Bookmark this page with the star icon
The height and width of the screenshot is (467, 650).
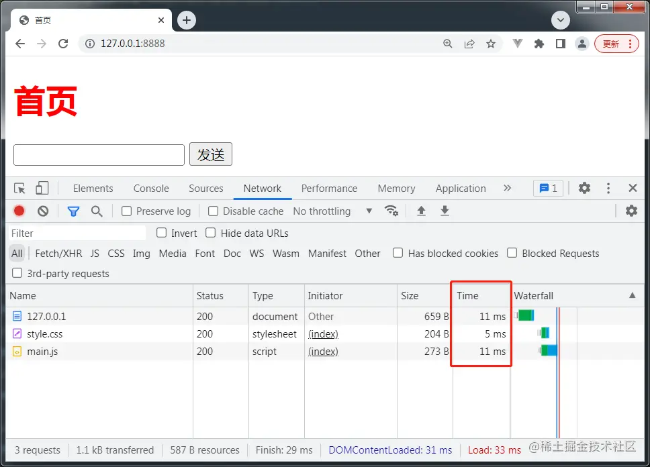click(x=491, y=44)
